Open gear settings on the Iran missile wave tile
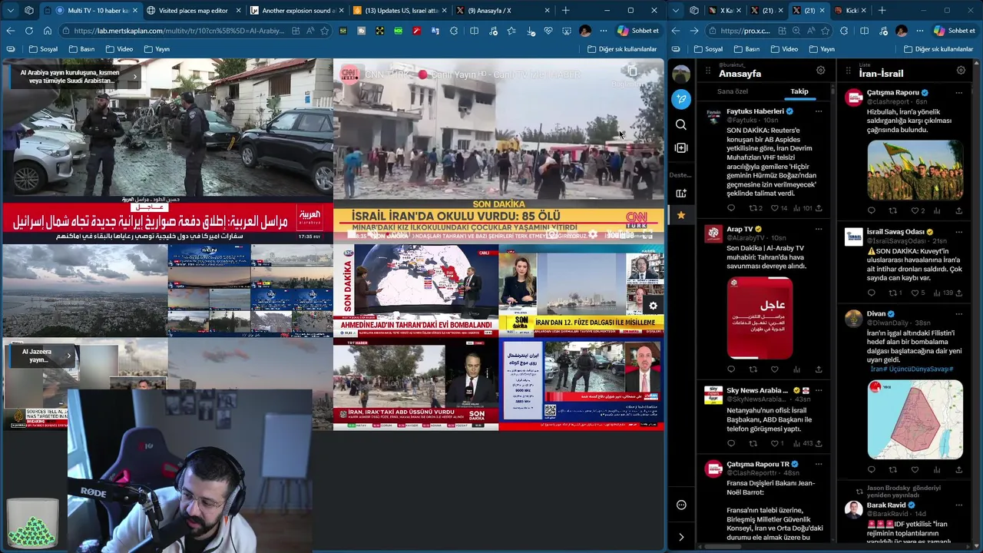The height and width of the screenshot is (553, 983). point(653,306)
